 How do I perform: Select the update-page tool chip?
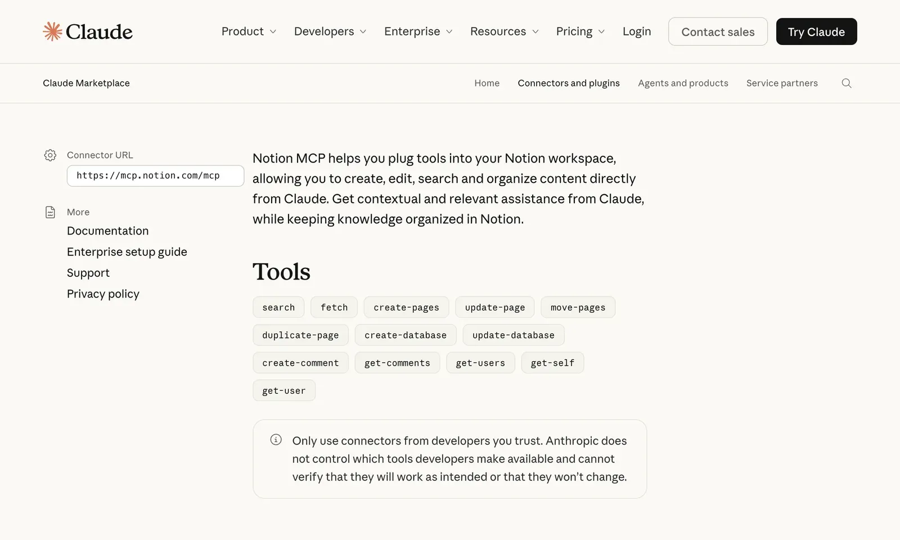[x=495, y=307]
